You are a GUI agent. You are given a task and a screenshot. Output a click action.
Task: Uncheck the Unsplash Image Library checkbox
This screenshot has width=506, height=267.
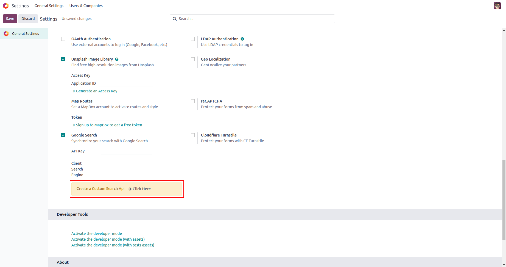pyautogui.click(x=63, y=59)
